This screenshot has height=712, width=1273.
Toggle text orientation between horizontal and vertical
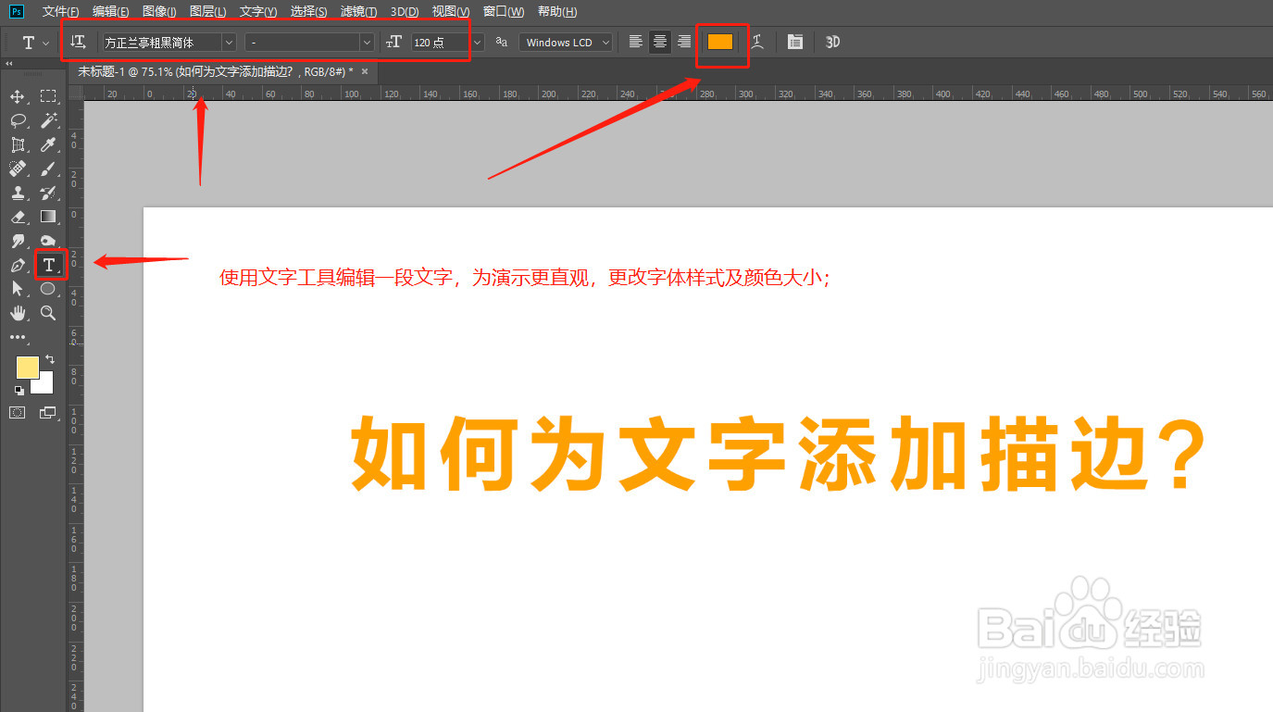tap(79, 42)
